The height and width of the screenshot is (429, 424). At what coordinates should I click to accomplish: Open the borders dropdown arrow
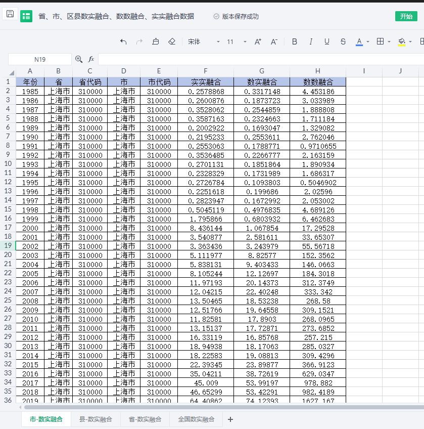[389, 42]
